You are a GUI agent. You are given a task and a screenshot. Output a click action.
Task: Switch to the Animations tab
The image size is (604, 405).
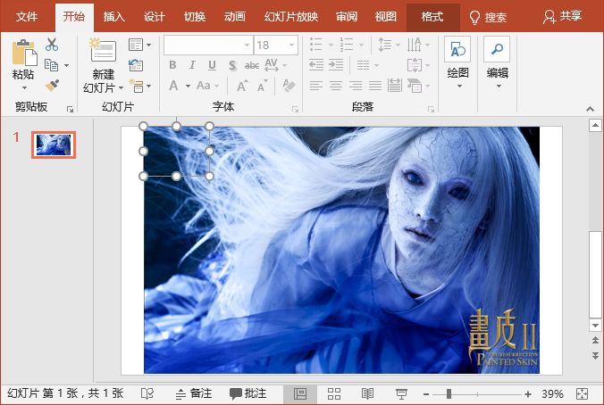[x=235, y=17]
